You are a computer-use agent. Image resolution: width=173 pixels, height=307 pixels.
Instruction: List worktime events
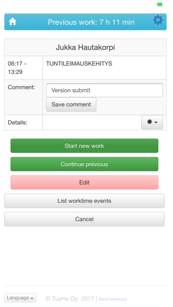point(84,201)
